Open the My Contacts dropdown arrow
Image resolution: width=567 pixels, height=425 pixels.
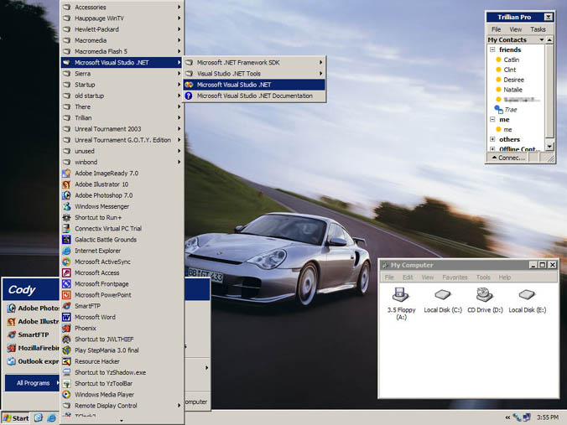point(542,39)
